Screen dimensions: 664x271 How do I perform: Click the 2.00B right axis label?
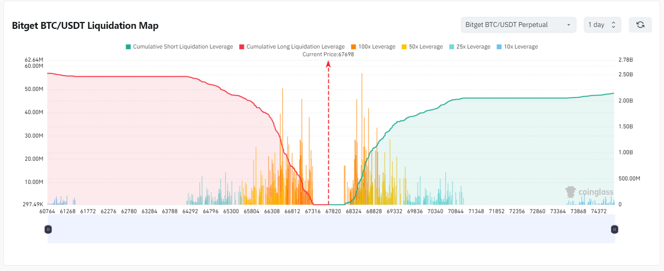tap(626, 100)
